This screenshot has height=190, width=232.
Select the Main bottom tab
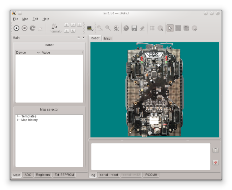coord(17,175)
